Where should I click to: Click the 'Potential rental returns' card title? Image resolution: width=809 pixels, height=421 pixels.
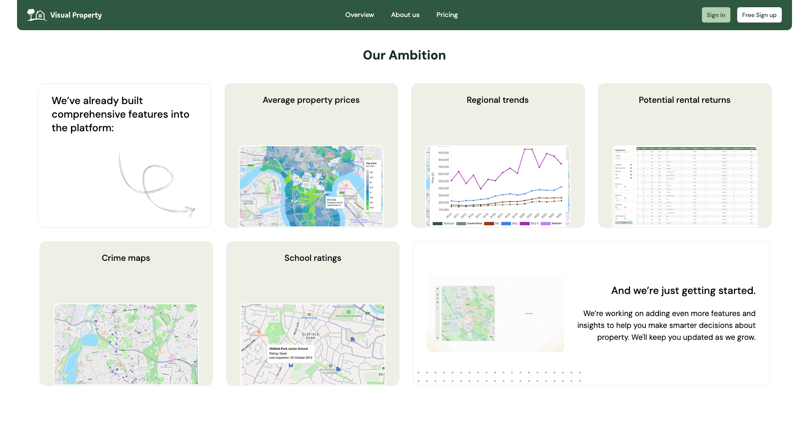[x=685, y=100]
